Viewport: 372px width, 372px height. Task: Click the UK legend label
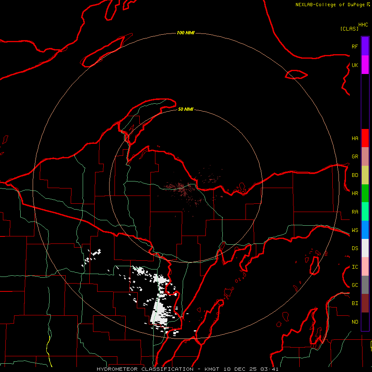tap(355, 65)
